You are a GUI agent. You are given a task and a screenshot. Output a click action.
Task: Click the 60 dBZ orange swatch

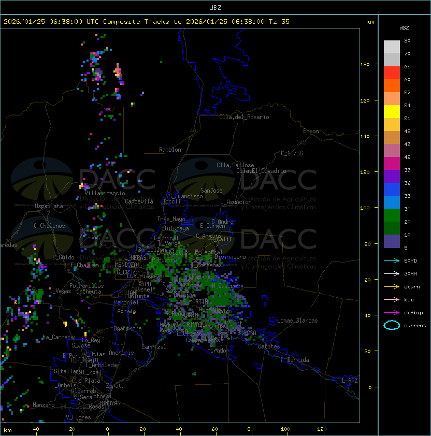[392, 85]
